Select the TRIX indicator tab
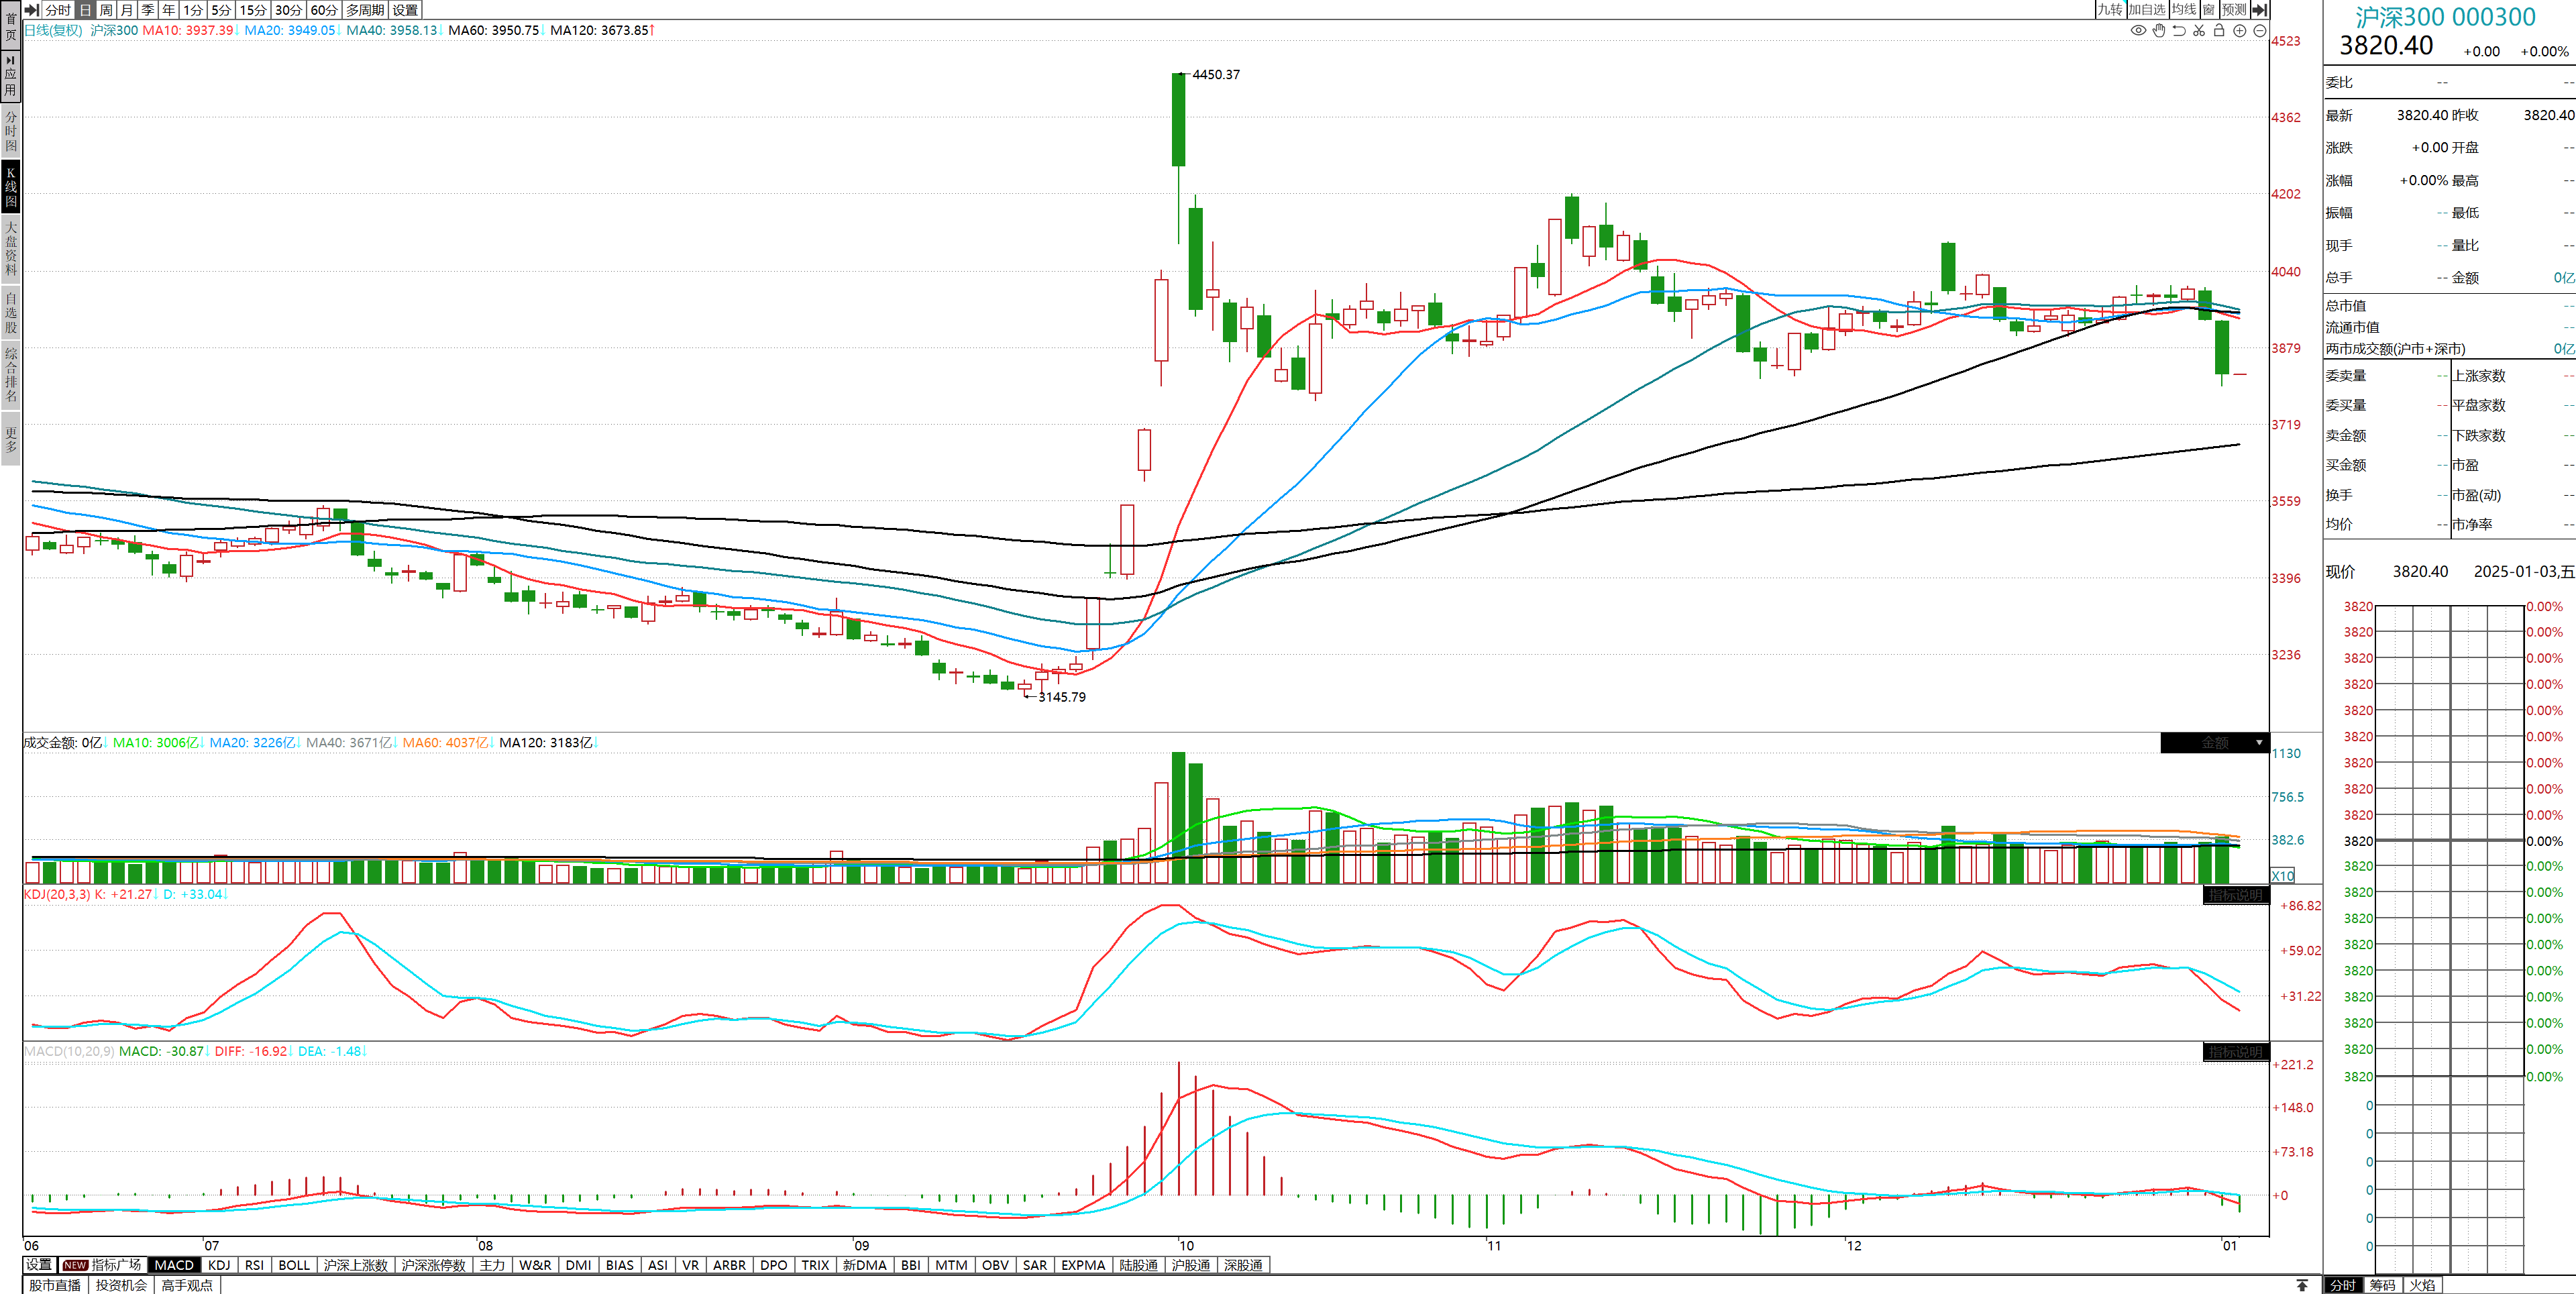 click(x=815, y=1265)
